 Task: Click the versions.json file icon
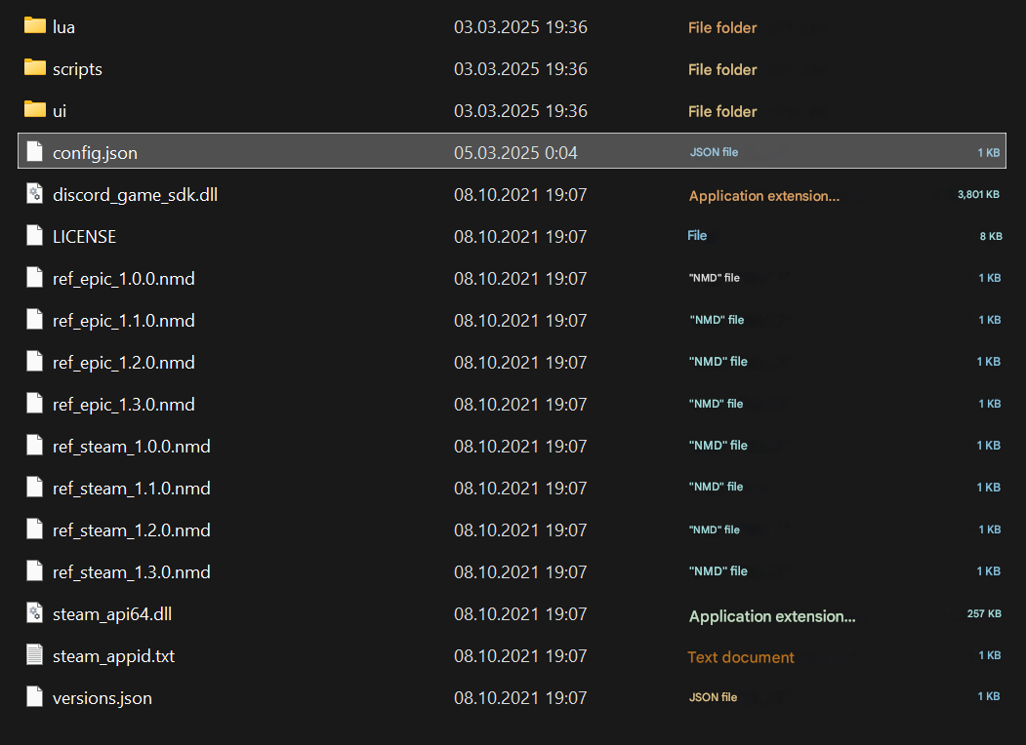point(35,697)
